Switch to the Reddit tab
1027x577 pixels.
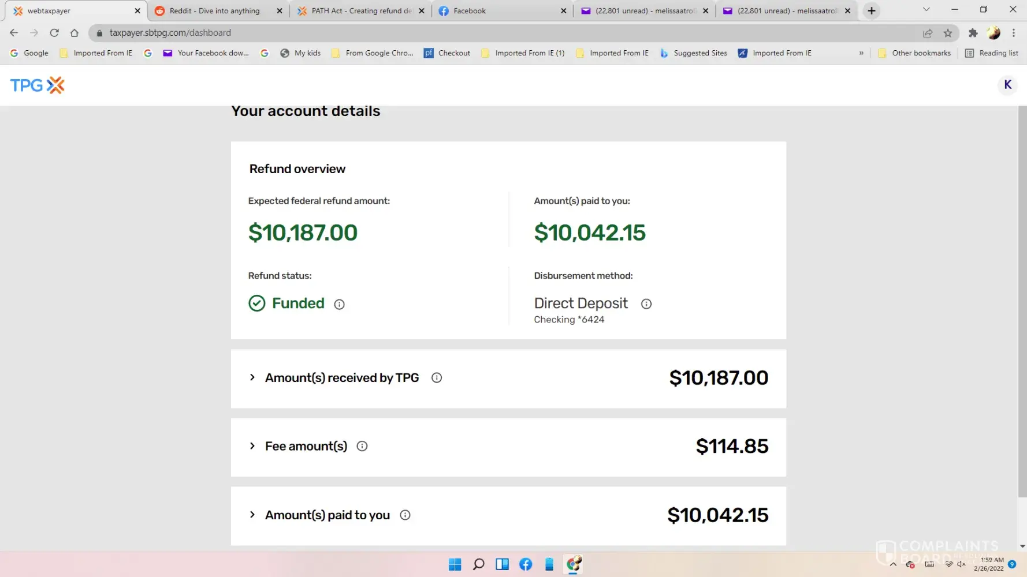214,10
